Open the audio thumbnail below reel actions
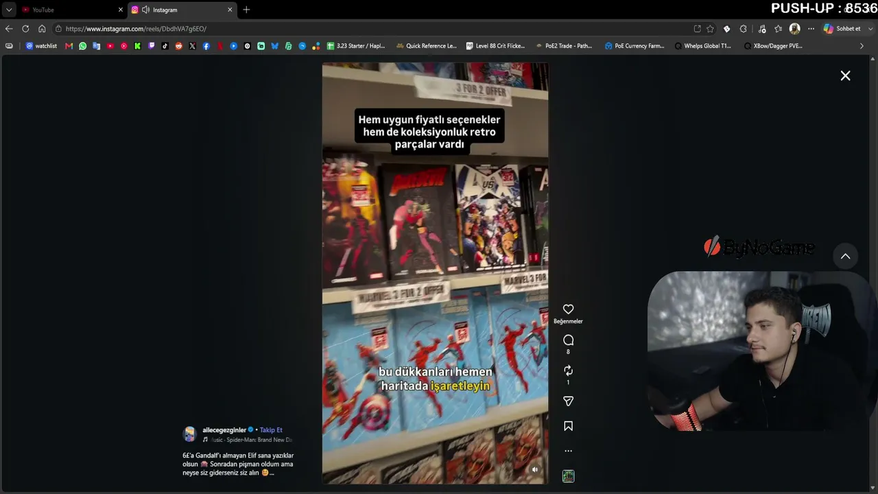The width and height of the screenshot is (878, 494). pos(568,476)
